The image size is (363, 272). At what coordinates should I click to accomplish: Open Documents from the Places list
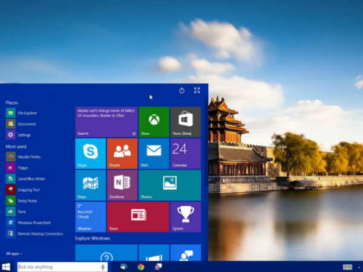tap(21, 124)
